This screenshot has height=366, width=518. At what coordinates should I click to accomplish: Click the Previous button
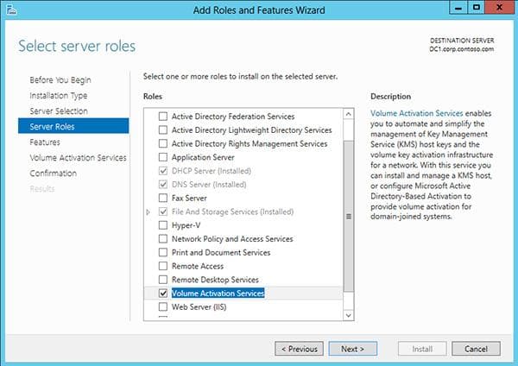pos(299,349)
